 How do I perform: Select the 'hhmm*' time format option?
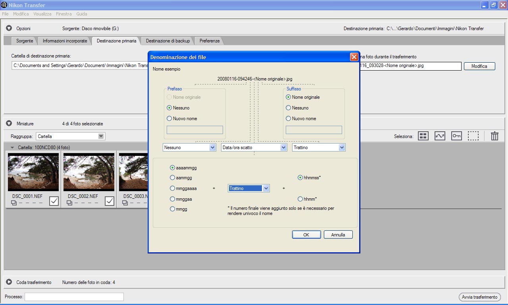tap(300, 199)
